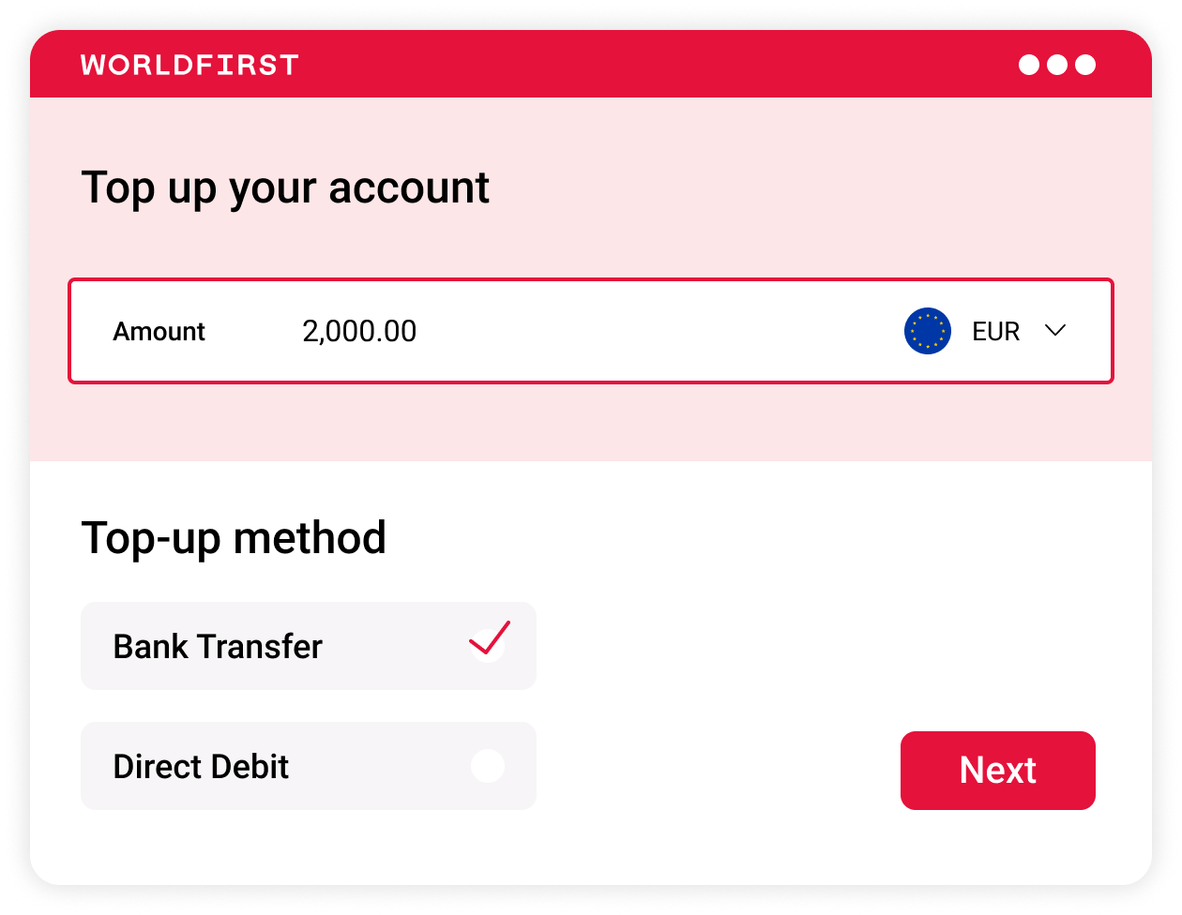Click the leftmost white dot in header
The height and width of the screenshot is (915, 1182).
click(x=1029, y=65)
